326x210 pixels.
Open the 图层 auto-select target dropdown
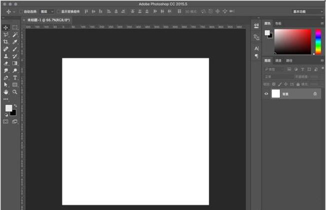tap(47, 11)
